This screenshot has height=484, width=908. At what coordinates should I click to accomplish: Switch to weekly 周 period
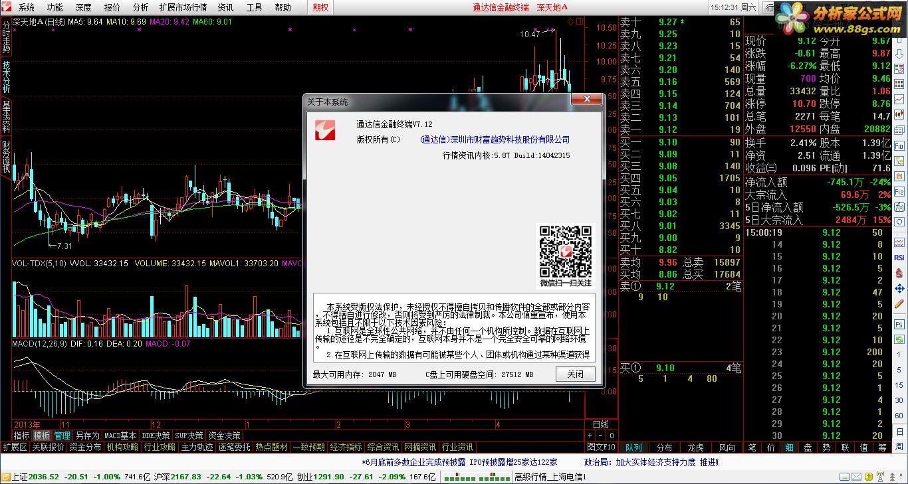899,446
